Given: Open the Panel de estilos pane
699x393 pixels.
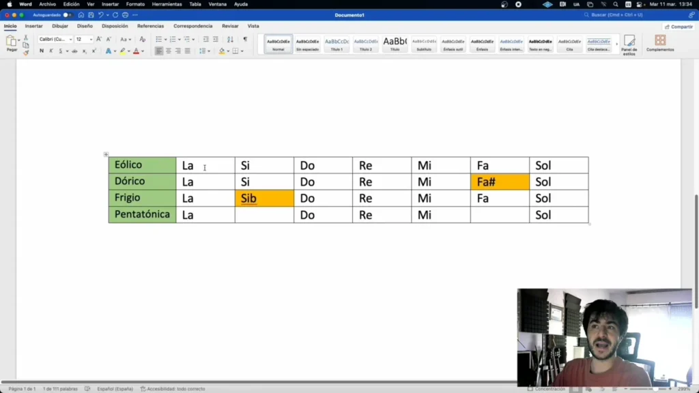Looking at the screenshot, I should point(629,45).
